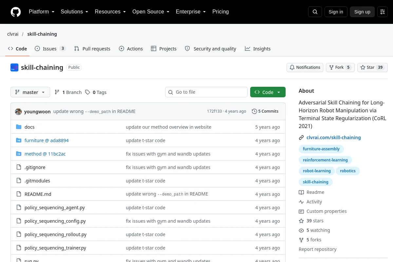
Task: Open the method @ 11bc2ac submodule link
Action: click(x=45, y=154)
